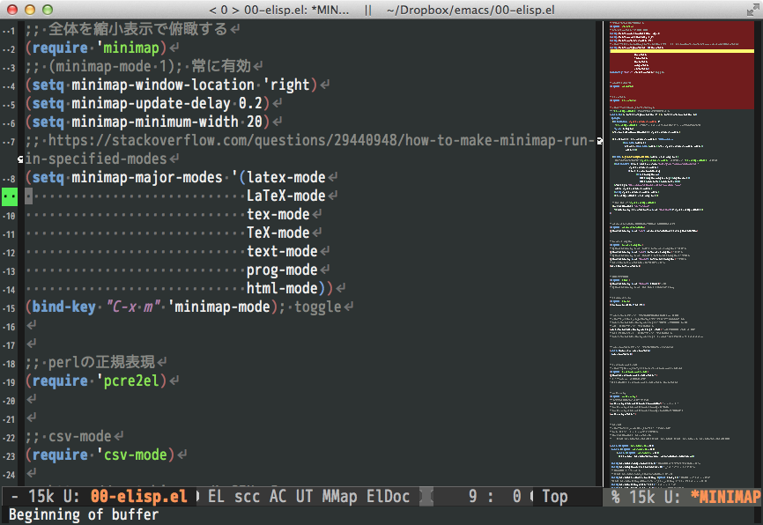Image resolution: width=763 pixels, height=525 pixels.
Task: Click the fullscreen arrows icon in title bar
Action: (752, 10)
